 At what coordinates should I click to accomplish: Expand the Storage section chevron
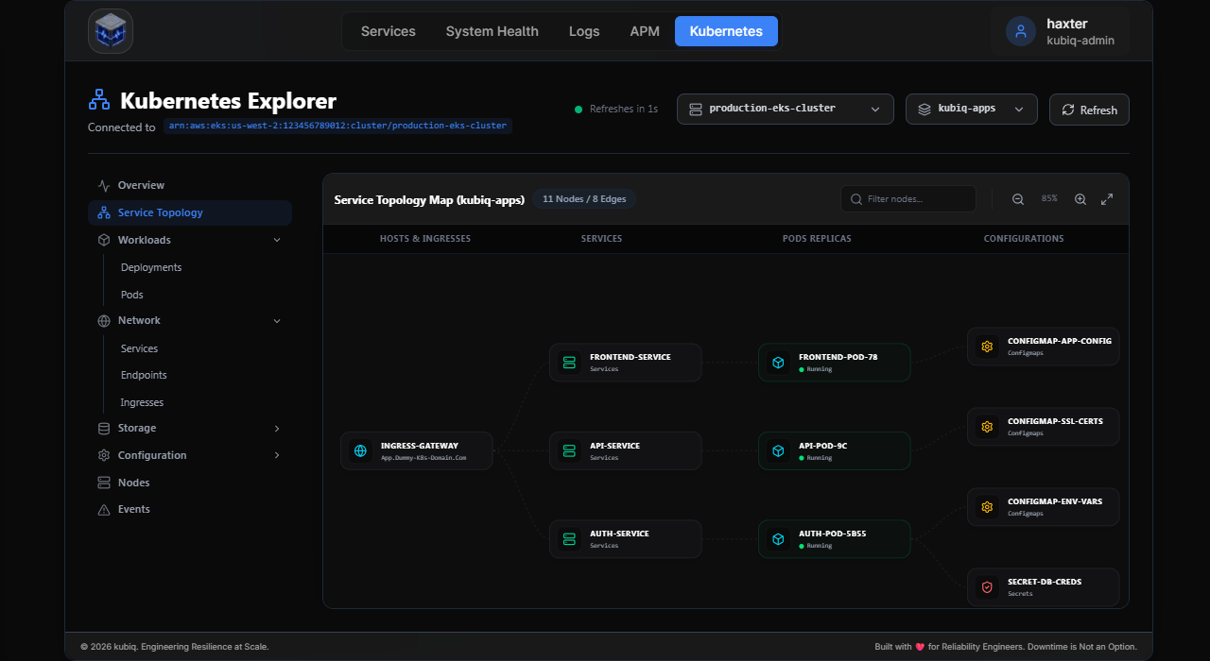click(277, 429)
